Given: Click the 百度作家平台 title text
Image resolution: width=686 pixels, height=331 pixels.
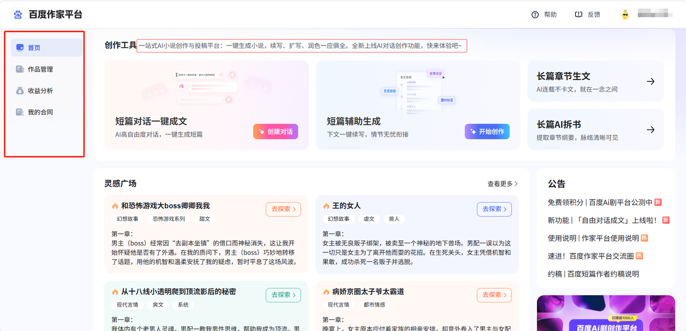Looking at the screenshot, I should tap(56, 14).
